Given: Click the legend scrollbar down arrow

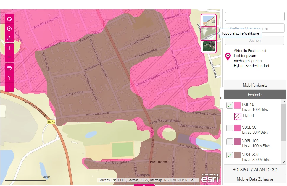Looking at the screenshot, I should [x=283, y=162].
